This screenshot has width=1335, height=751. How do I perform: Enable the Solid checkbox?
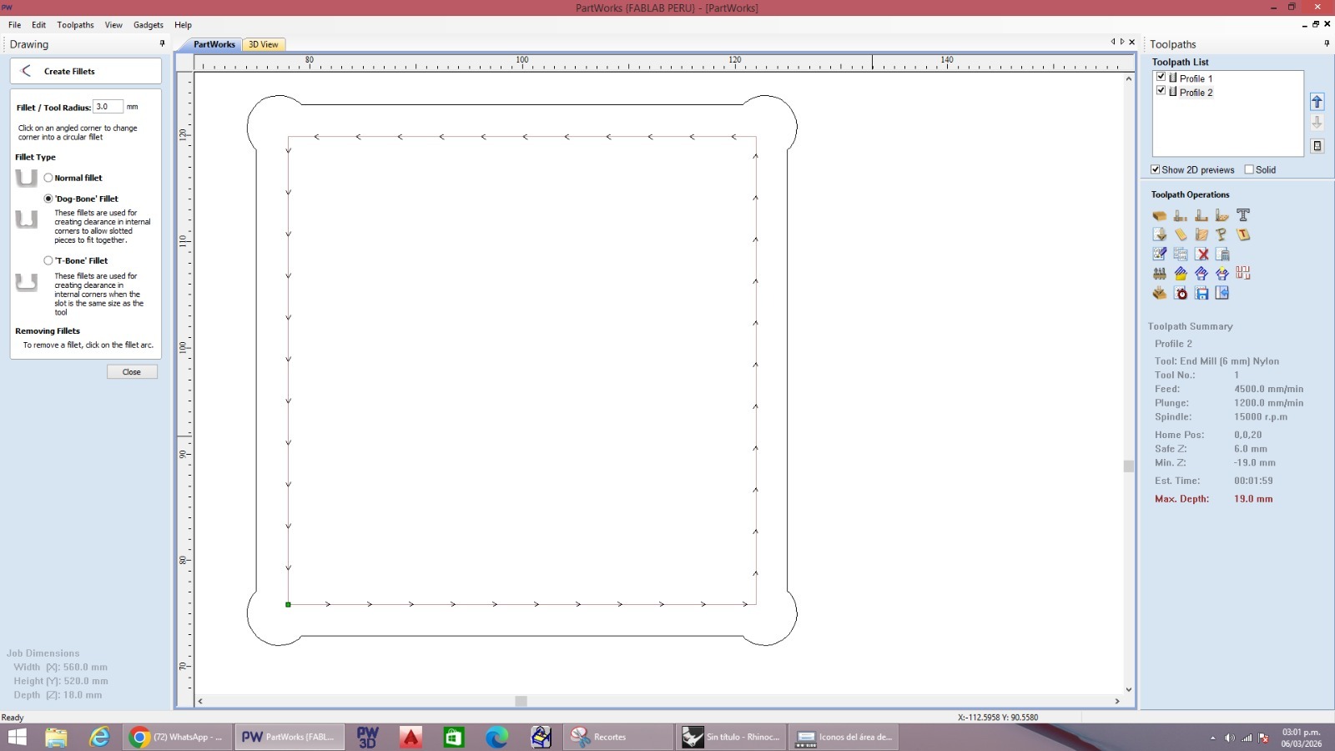pyautogui.click(x=1249, y=169)
